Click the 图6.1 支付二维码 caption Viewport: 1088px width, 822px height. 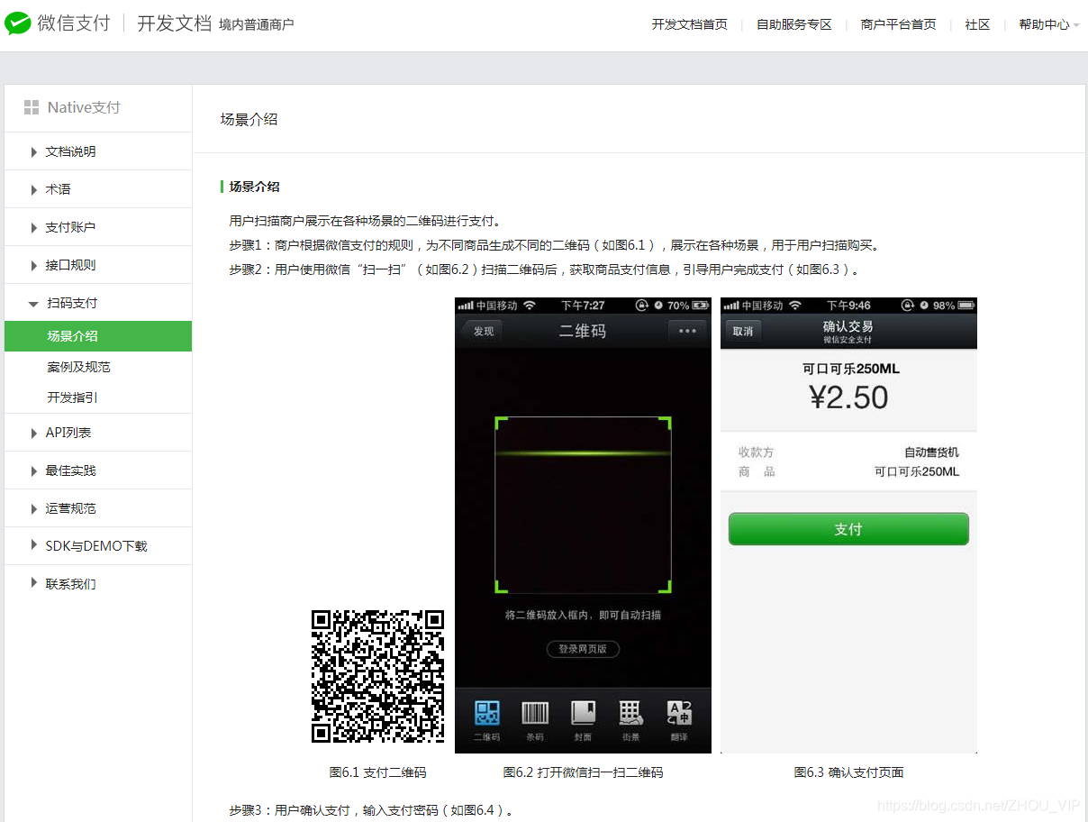378,772
